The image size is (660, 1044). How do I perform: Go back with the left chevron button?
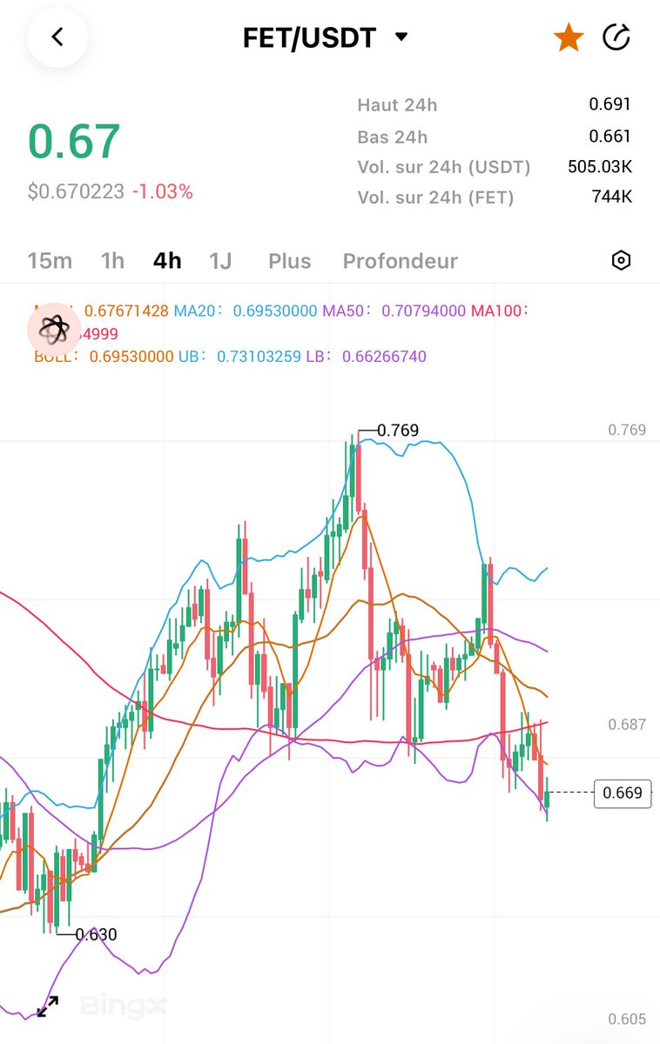click(57, 37)
